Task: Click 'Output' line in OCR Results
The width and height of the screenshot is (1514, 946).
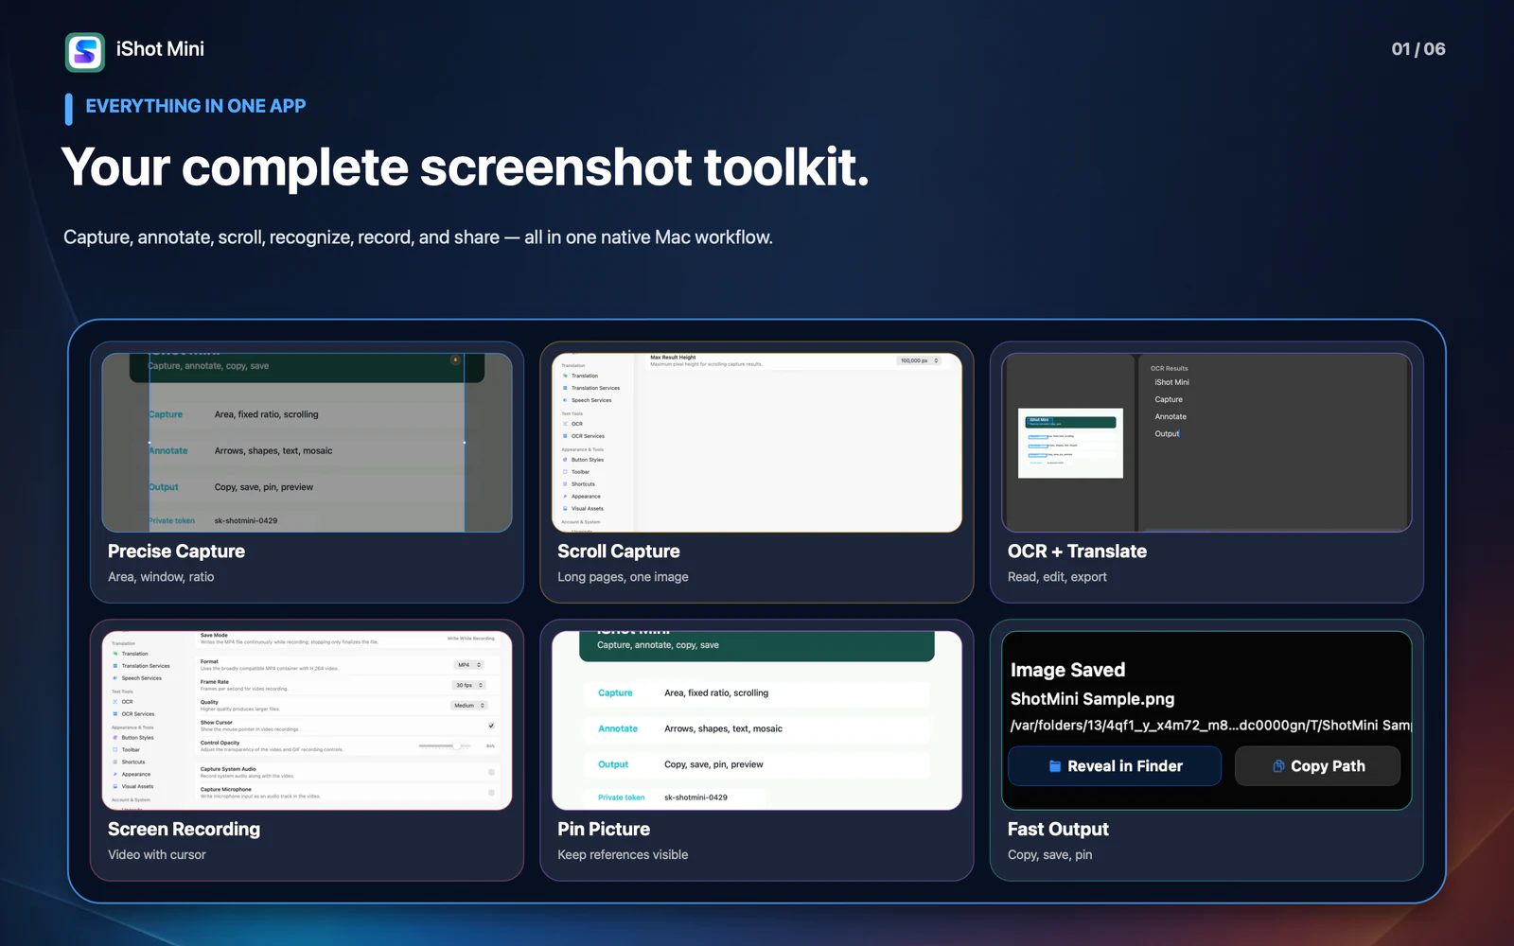Action: (x=1167, y=433)
